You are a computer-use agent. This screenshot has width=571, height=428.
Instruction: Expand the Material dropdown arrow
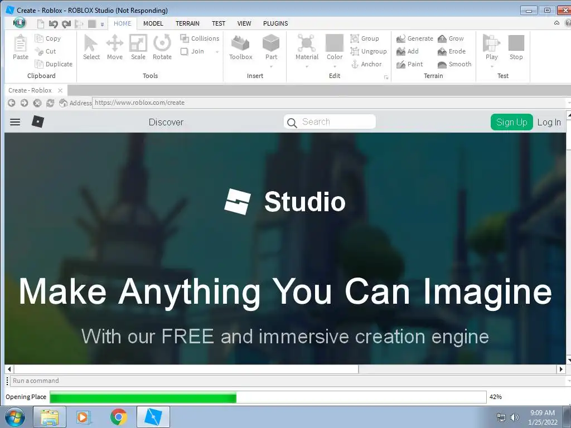307,67
